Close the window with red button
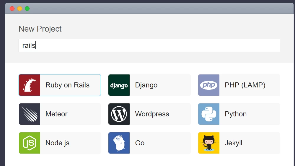The width and height of the screenshot is (295, 166). [12, 9]
